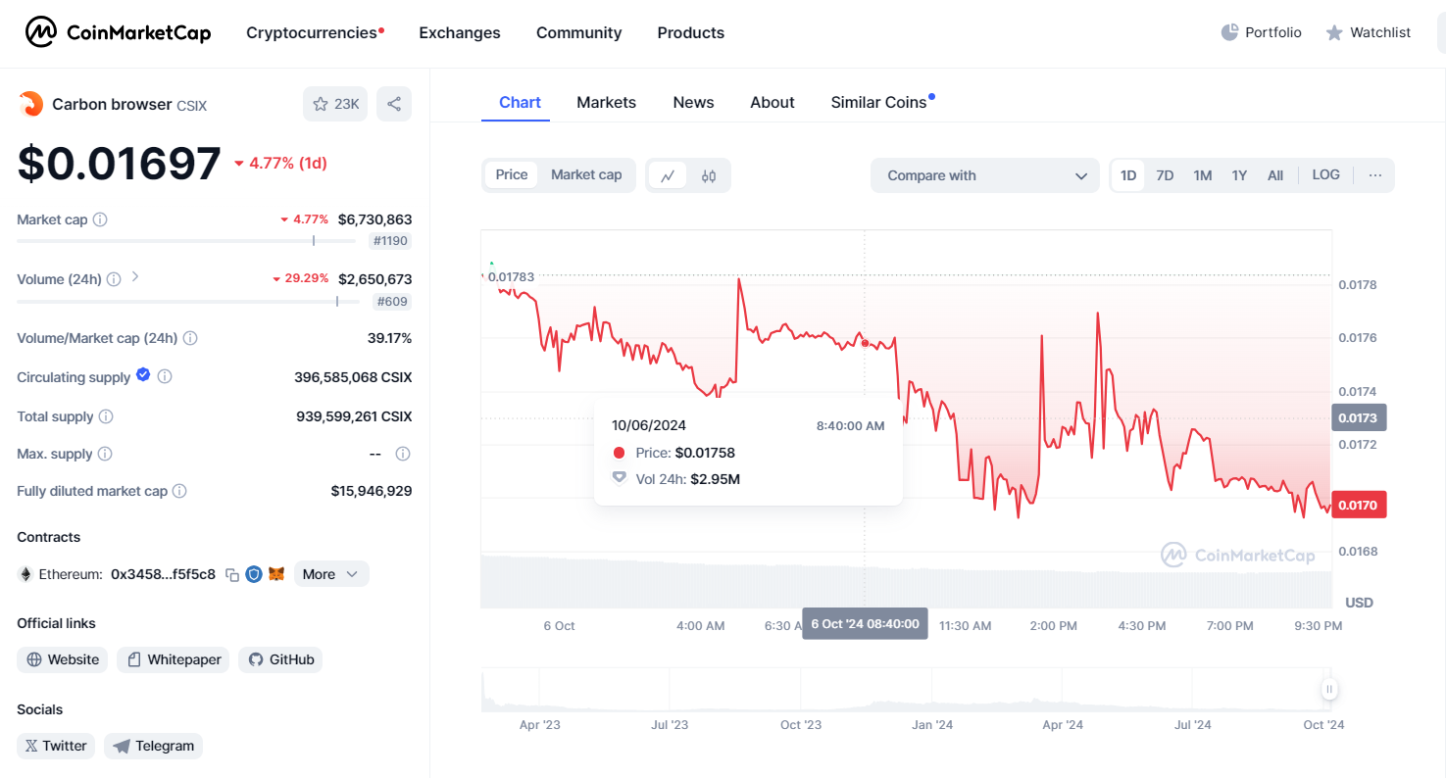1446x778 pixels.
Task: Add Carbon browser to watchlist via star button
Action: (335, 104)
